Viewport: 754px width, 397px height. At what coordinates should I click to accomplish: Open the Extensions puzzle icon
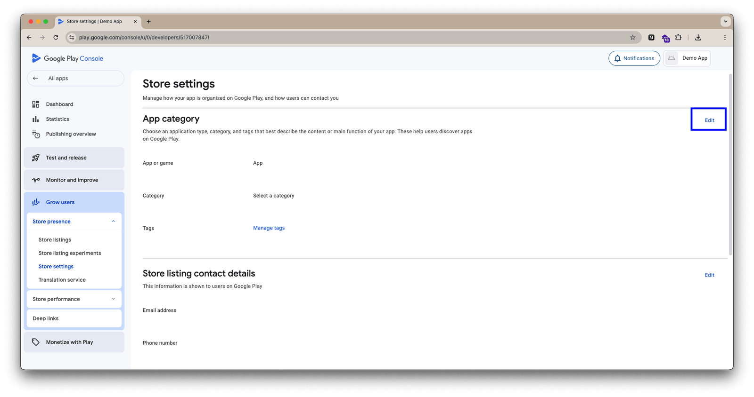click(679, 38)
